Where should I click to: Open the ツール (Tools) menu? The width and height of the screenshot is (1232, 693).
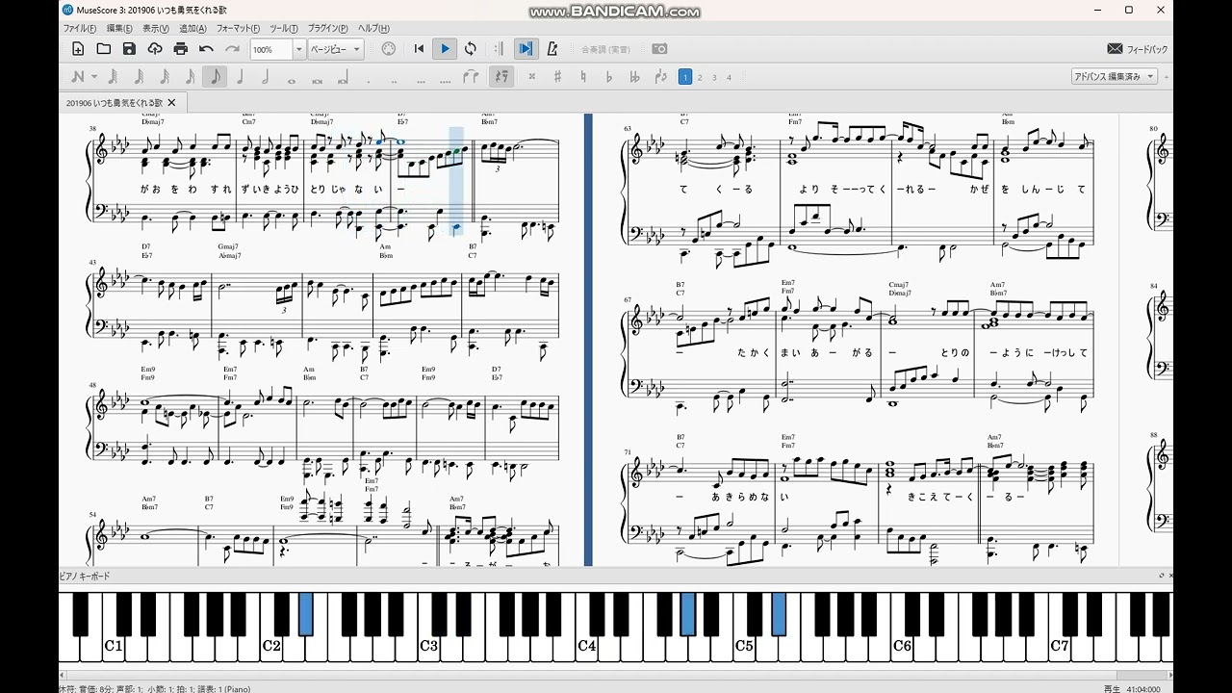(284, 29)
